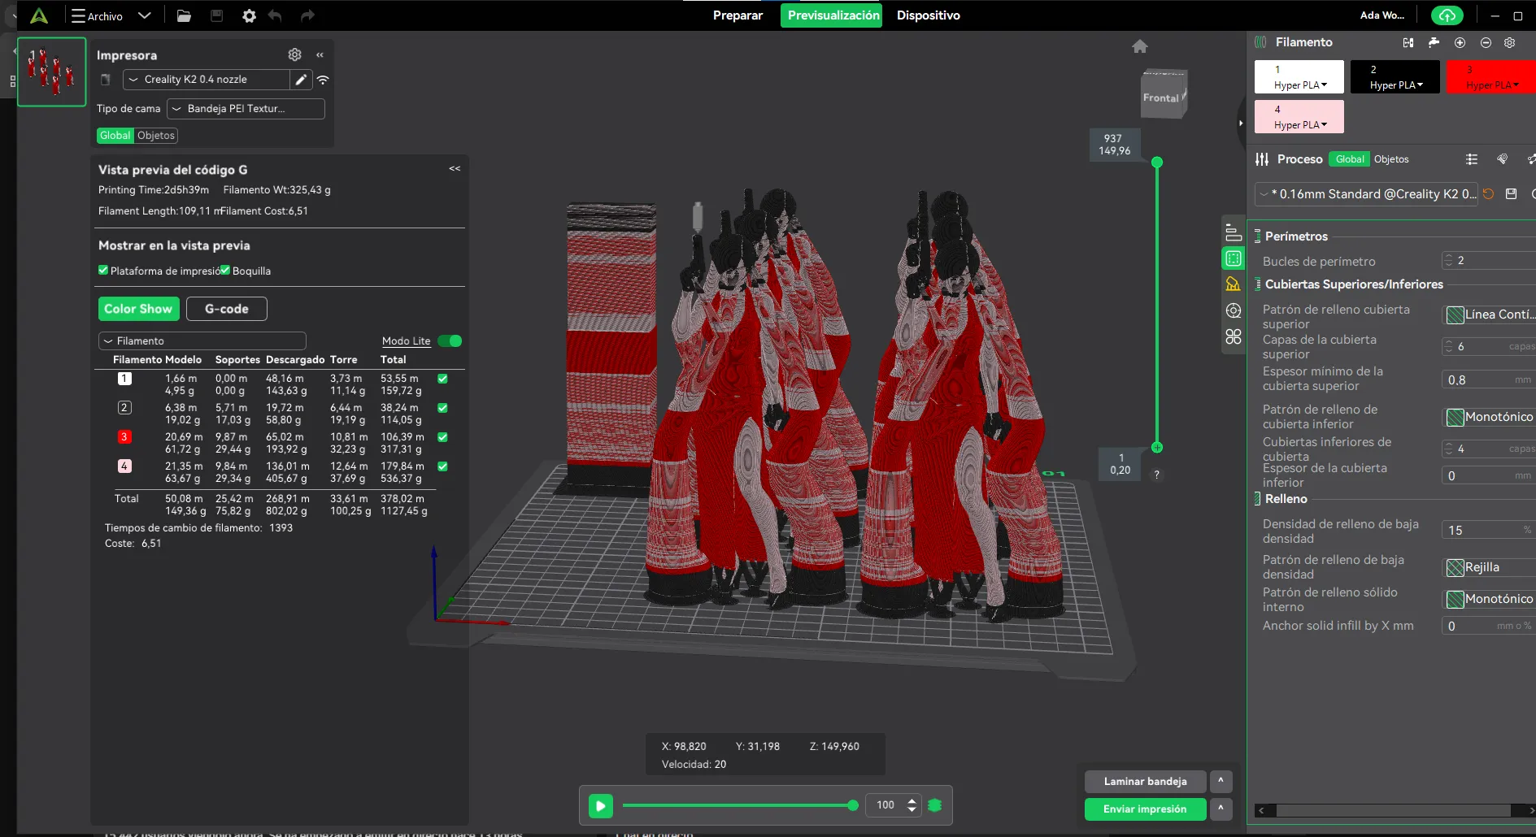Open the Bandeja PEI bed type dropdown
This screenshot has width=1536, height=837.
(245, 109)
